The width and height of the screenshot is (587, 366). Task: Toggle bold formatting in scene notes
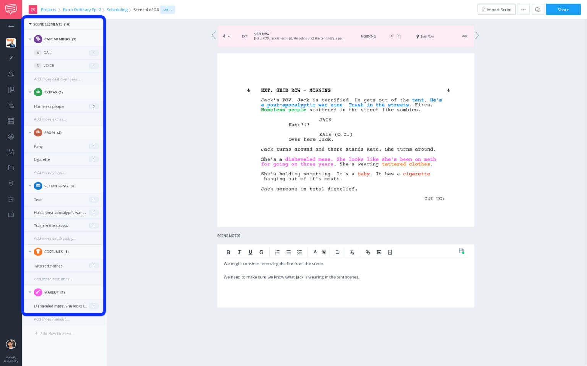click(x=228, y=252)
